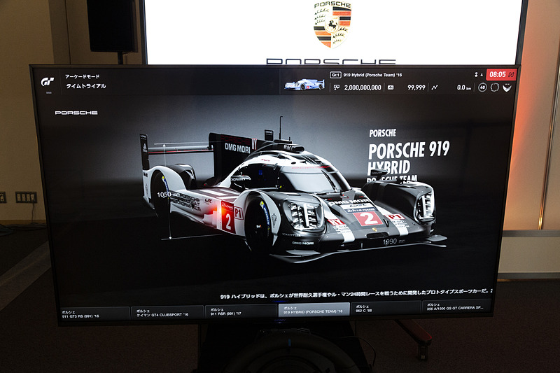This screenshot has height=373, width=560.
Task: Select the 962 C '88 car tab
Action: pos(386,308)
